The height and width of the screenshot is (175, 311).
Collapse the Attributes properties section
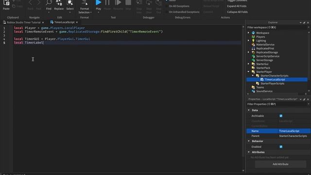click(249, 152)
